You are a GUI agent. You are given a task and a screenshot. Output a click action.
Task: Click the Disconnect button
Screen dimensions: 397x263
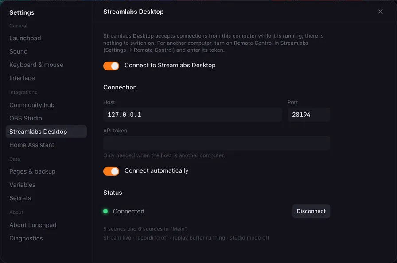(x=311, y=211)
